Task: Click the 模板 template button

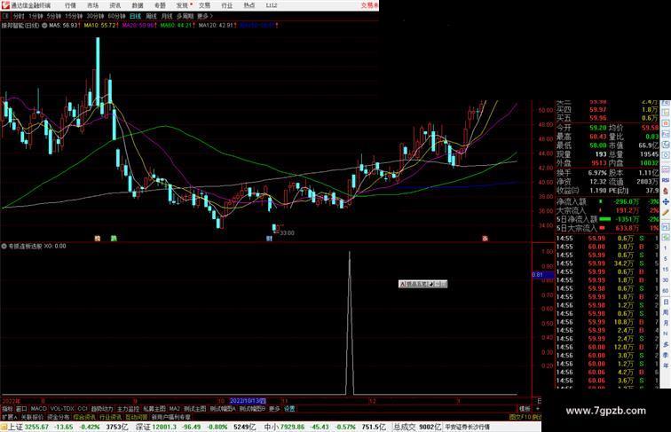Action: click(x=525, y=409)
